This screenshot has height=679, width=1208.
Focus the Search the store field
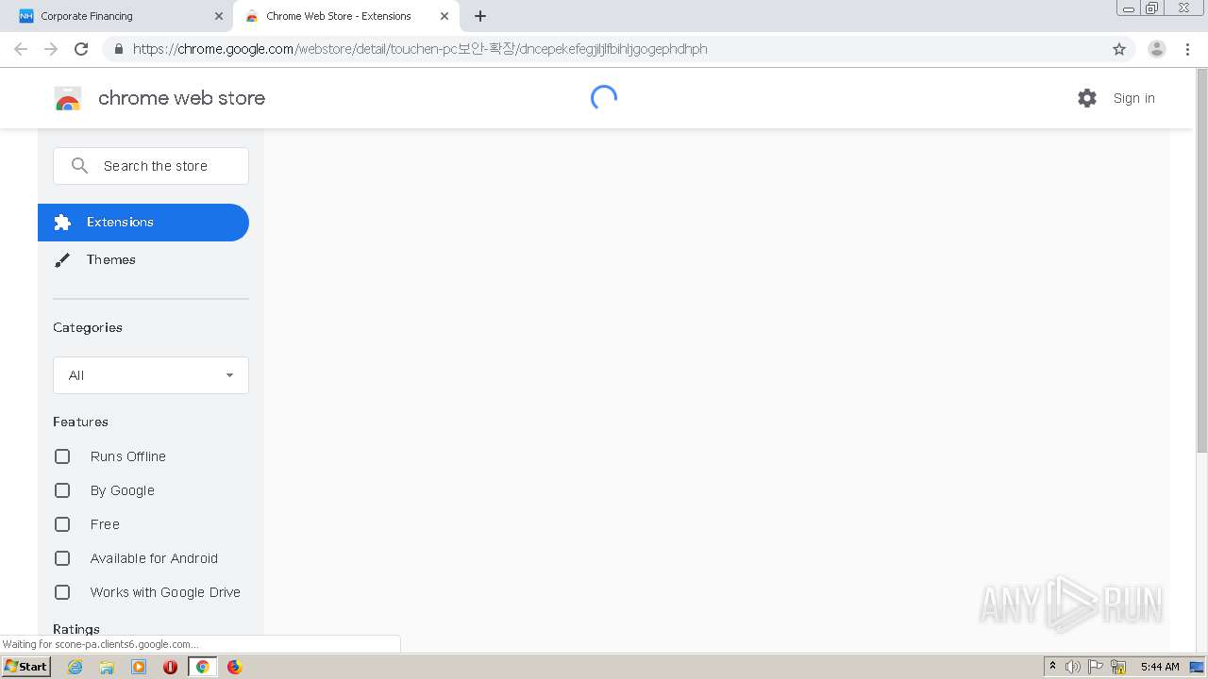pyautogui.click(x=151, y=166)
